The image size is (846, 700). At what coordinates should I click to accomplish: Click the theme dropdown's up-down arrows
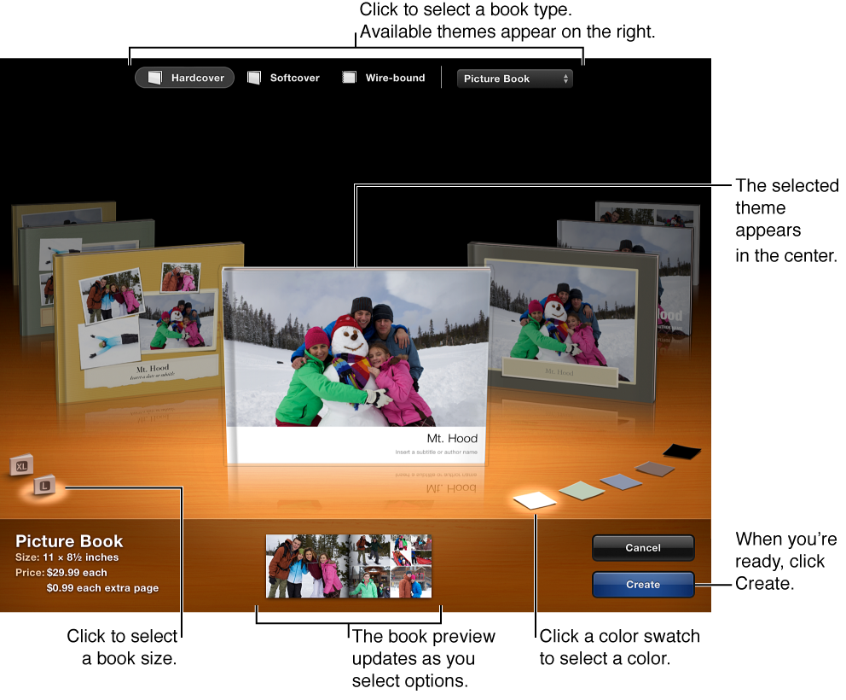tap(565, 79)
